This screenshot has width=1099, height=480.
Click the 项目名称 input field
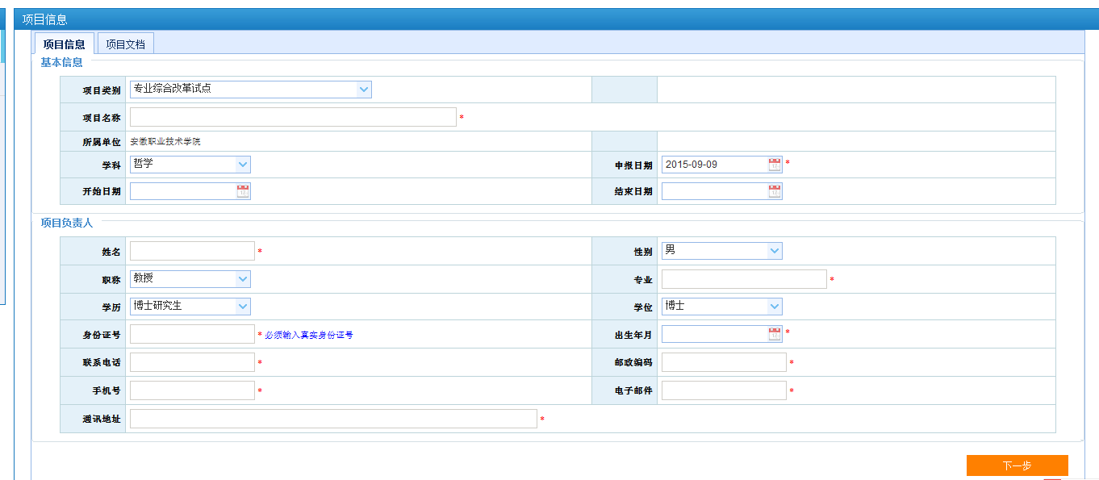point(293,118)
